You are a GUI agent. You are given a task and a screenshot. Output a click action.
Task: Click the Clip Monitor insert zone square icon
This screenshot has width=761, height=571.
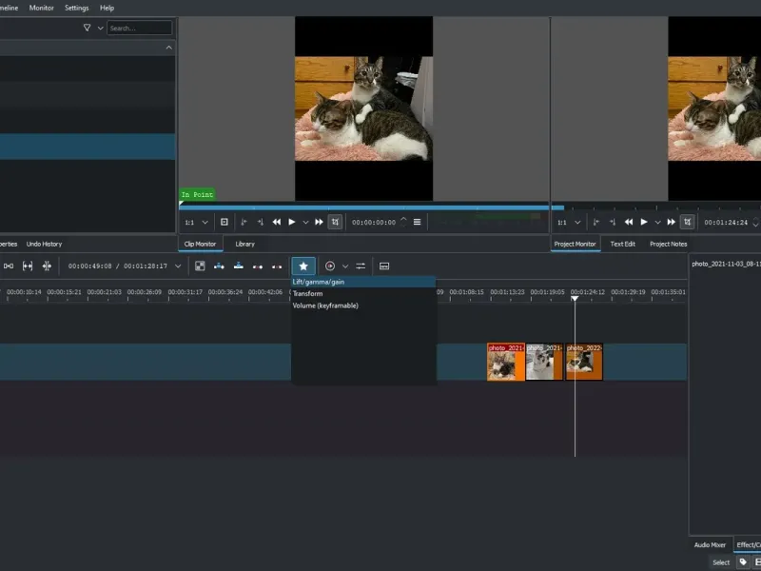[224, 222]
